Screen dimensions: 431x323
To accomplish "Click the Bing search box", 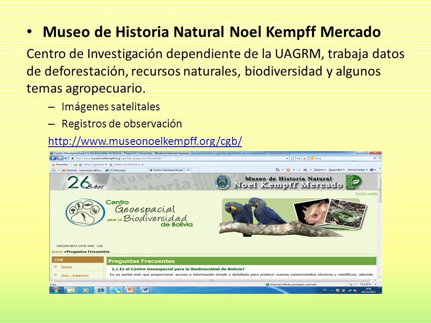I will pos(342,158).
